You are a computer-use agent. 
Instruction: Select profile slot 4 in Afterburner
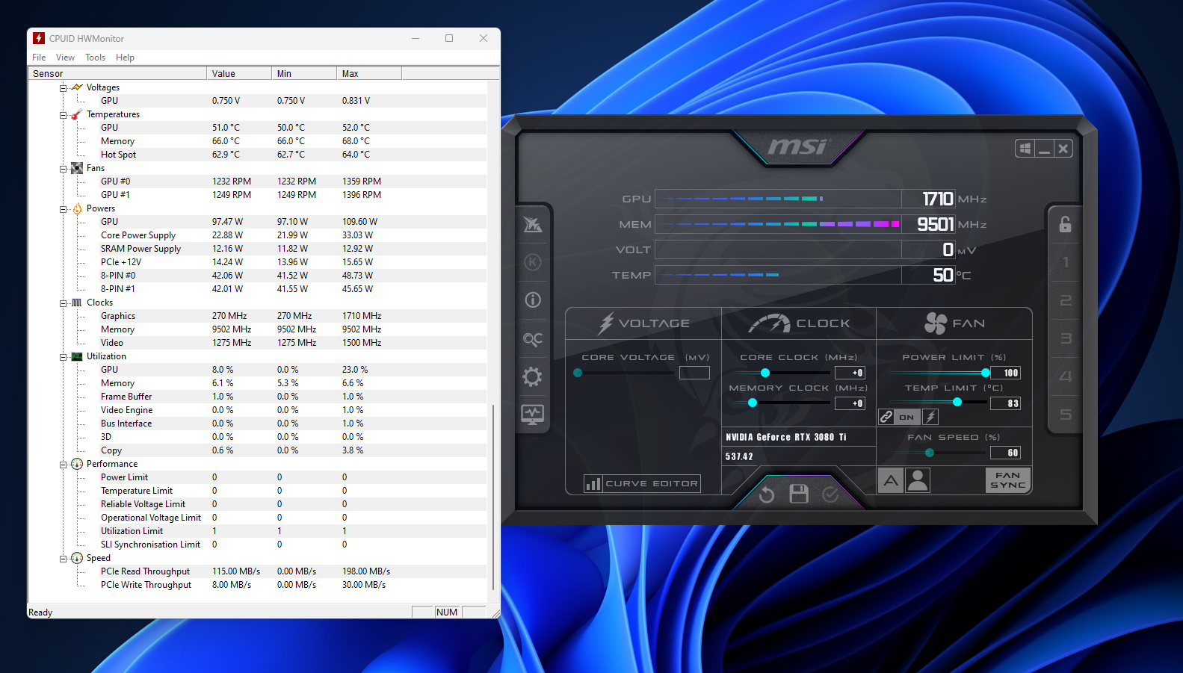pos(1066,376)
